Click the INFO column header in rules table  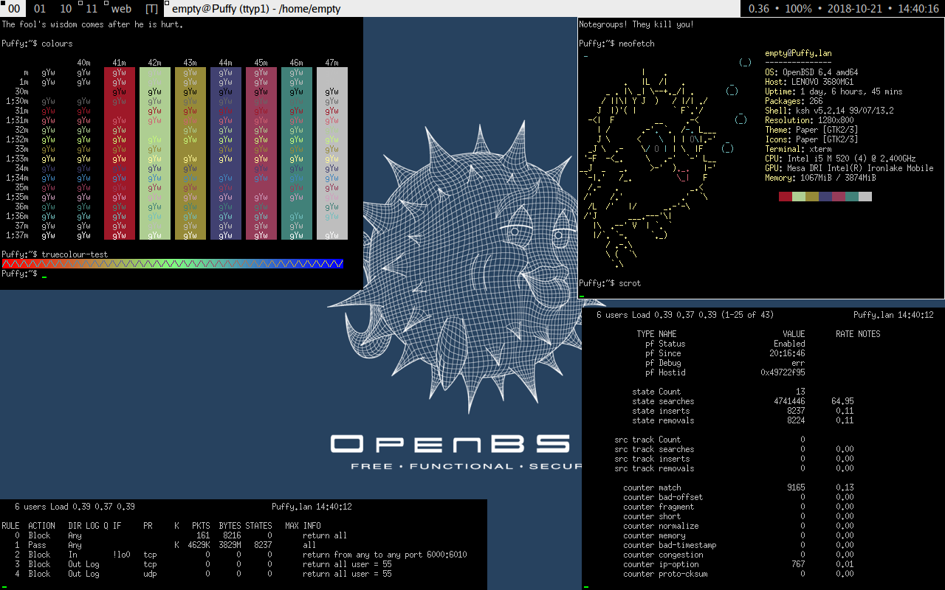click(x=312, y=526)
